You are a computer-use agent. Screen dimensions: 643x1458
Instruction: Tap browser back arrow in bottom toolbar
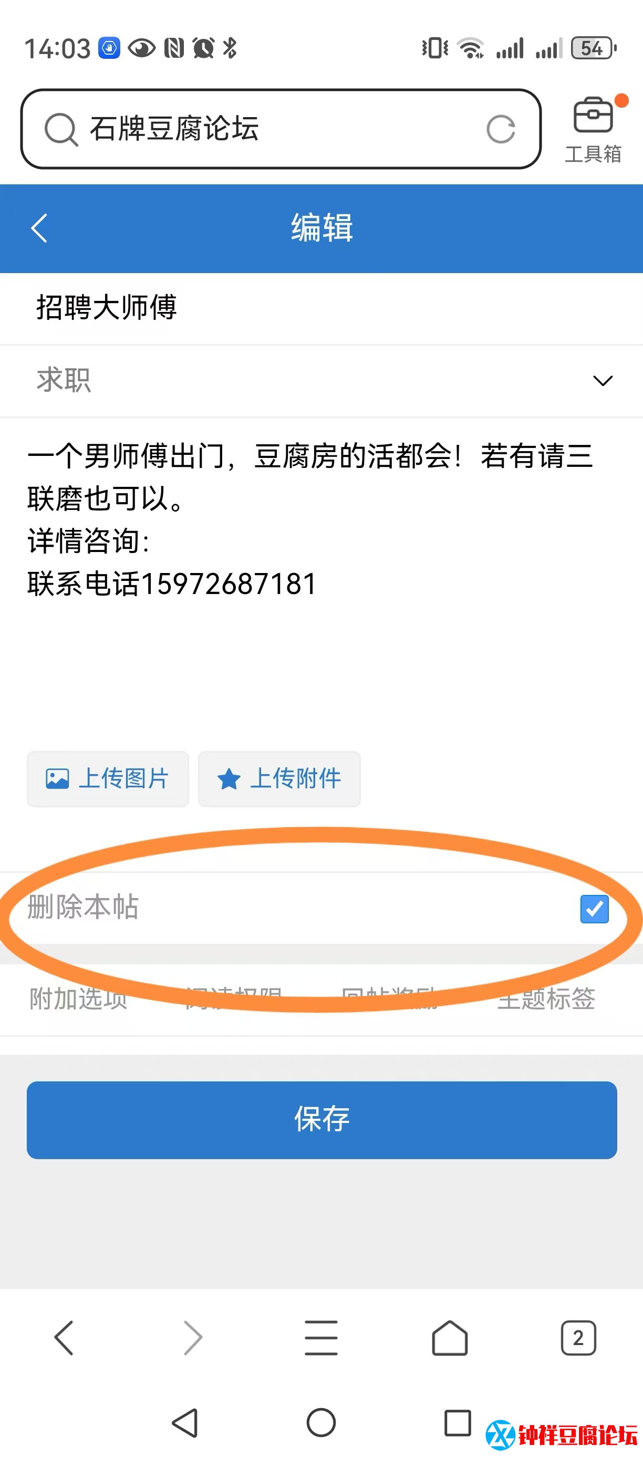click(64, 1338)
